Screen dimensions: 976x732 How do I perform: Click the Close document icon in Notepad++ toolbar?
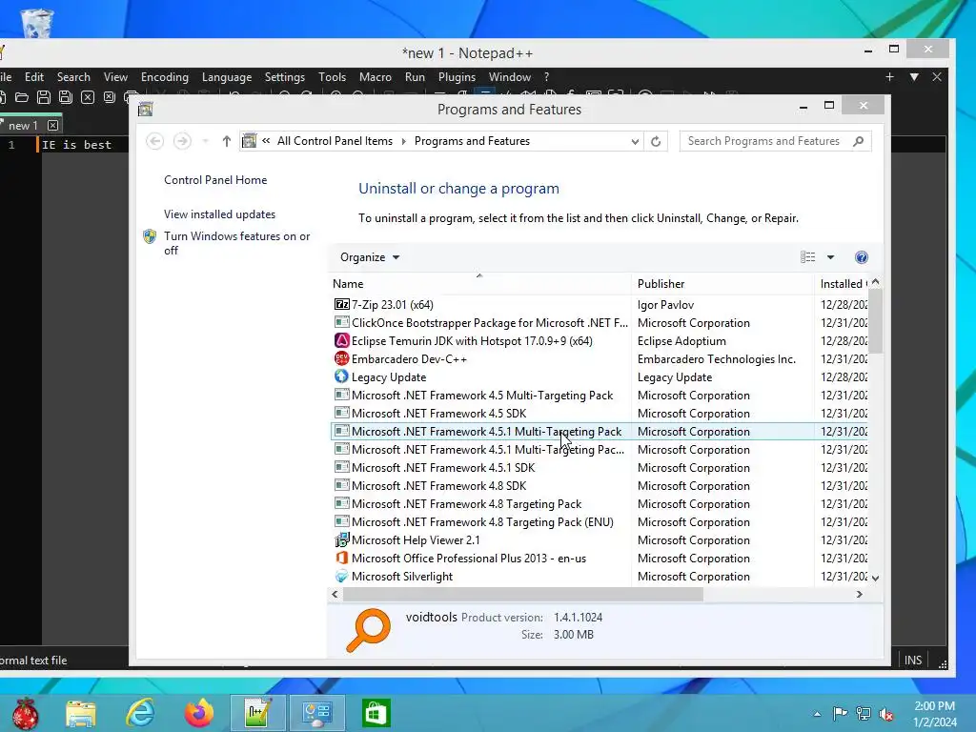click(x=88, y=97)
